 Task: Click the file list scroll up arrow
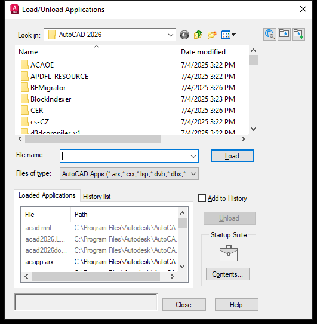254,50
